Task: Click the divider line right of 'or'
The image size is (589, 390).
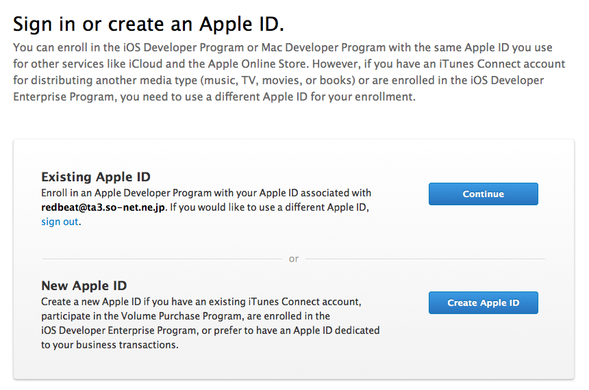Action: [425, 259]
